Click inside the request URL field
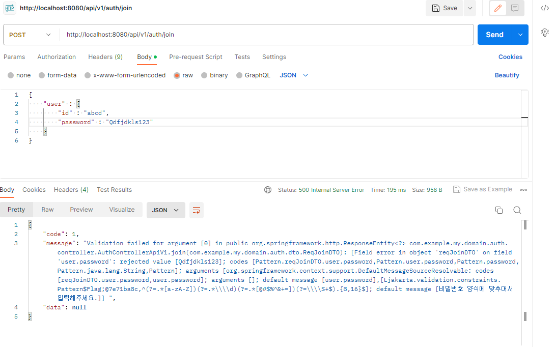This screenshot has width=555, height=347. (x=204, y=34)
